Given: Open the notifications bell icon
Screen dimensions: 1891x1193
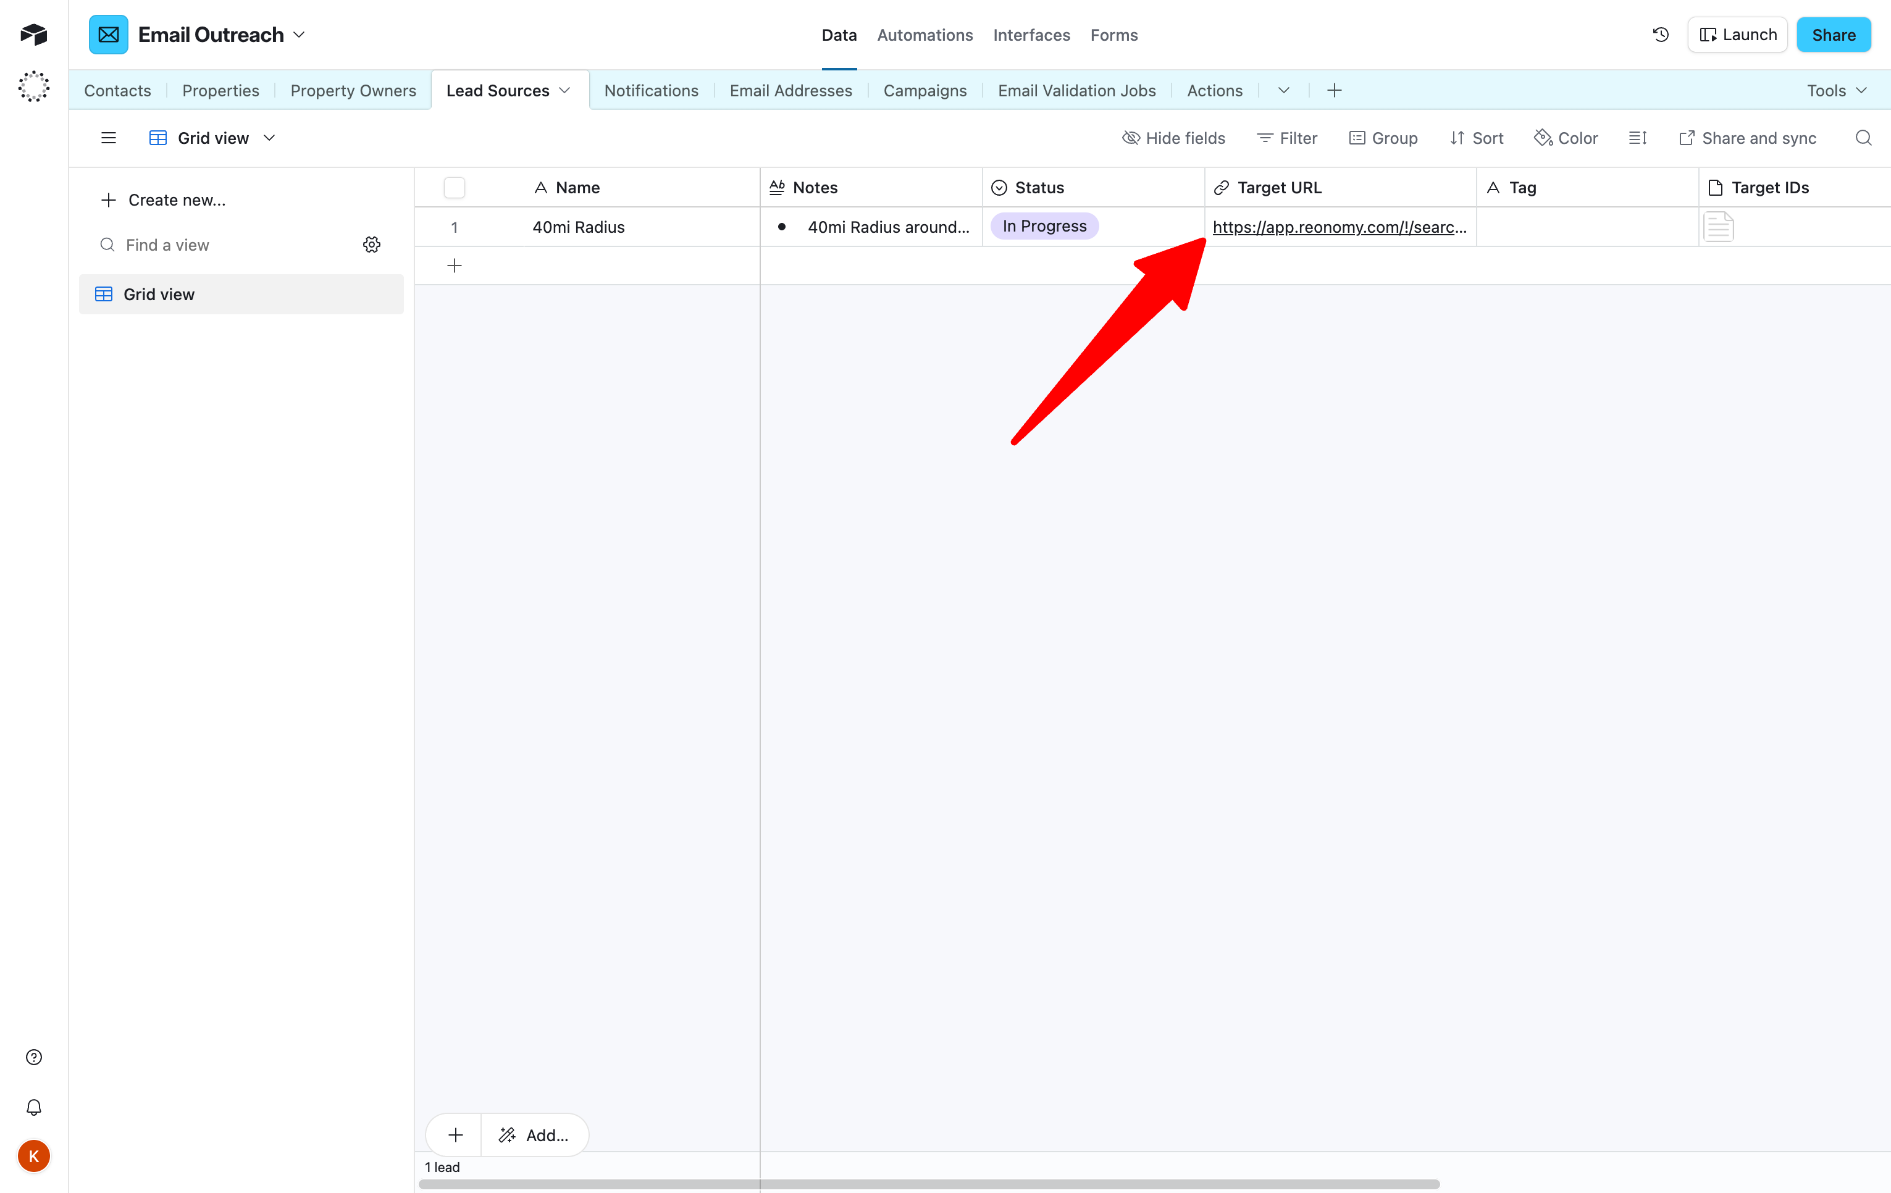Looking at the screenshot, I should [33, 1107].
